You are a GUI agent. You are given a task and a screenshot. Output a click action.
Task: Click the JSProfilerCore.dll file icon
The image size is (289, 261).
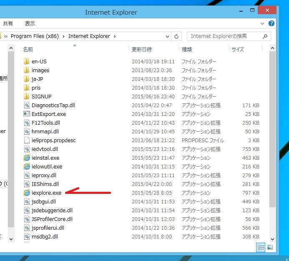pos(27,219)
